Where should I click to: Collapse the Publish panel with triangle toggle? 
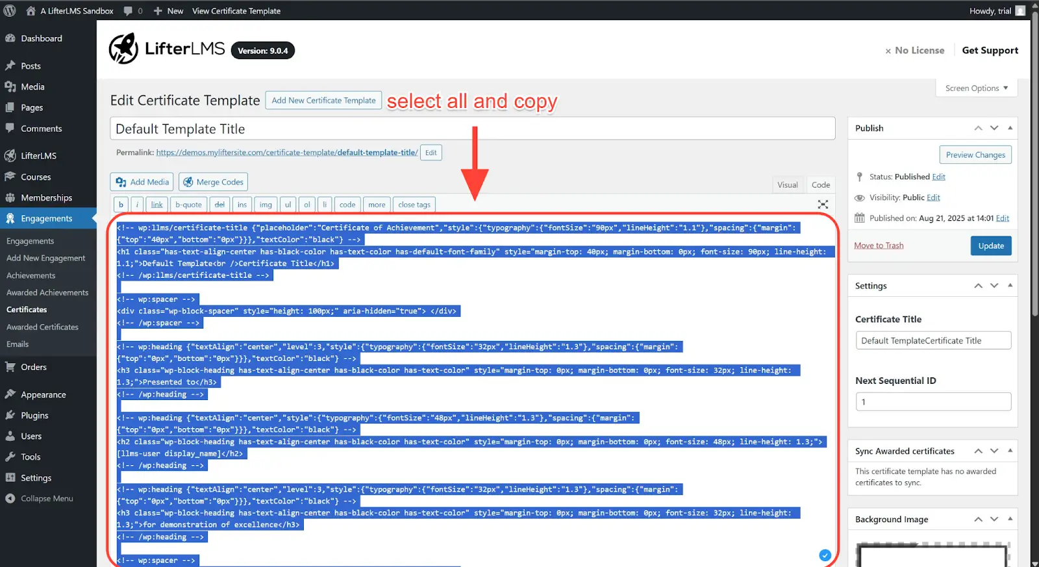pos(1010,128)
